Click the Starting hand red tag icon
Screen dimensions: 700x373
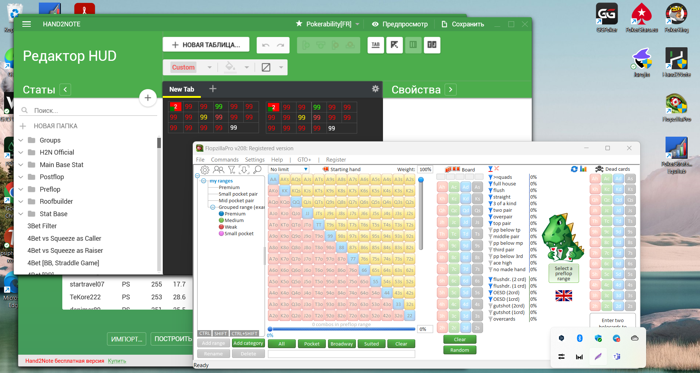tap(325, 169)
